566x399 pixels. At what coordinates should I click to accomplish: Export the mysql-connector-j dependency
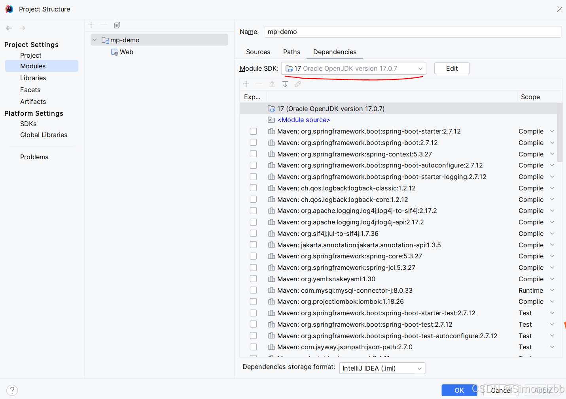pos(253,290)
